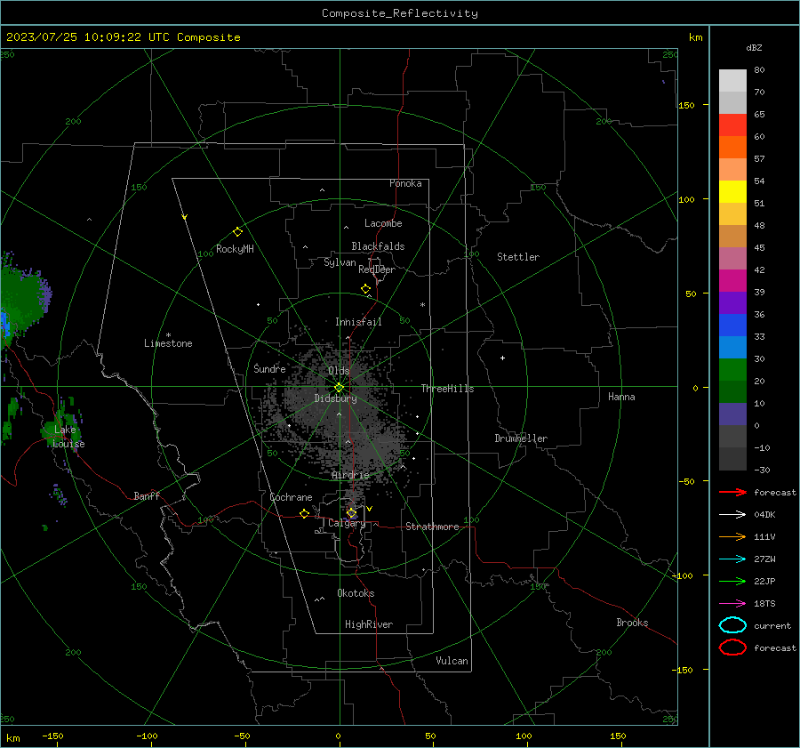Select the red 60-65 dBZ swatch
Screen dimensions: 800x748
(x=732, y=125)
